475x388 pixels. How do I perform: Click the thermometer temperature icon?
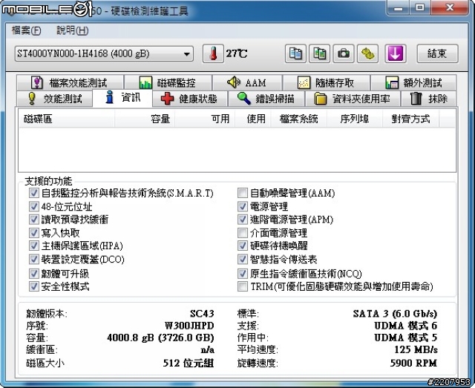213,53
